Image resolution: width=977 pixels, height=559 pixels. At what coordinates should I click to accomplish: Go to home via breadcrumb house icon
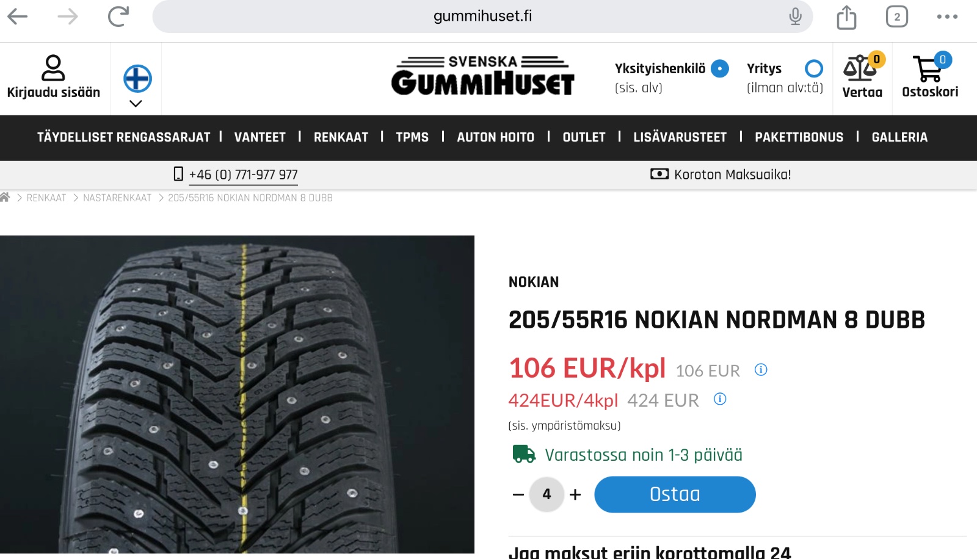5,197
